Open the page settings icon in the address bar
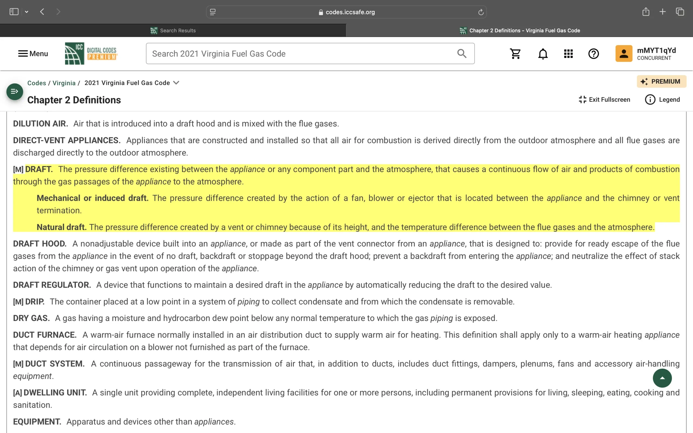 [x=213, y=12]
